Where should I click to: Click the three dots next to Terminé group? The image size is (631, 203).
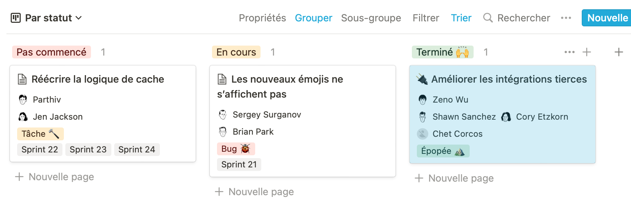click(570, 52)
